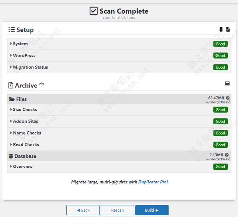Expand the Name Checks row
Viewport: 238px width, 217px height.
click(x=27, y=133)
